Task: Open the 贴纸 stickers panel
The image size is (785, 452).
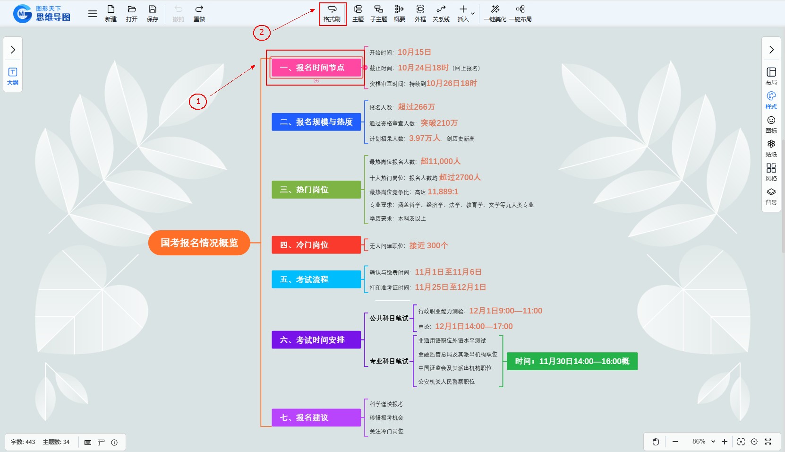Action: click(771, 148)
